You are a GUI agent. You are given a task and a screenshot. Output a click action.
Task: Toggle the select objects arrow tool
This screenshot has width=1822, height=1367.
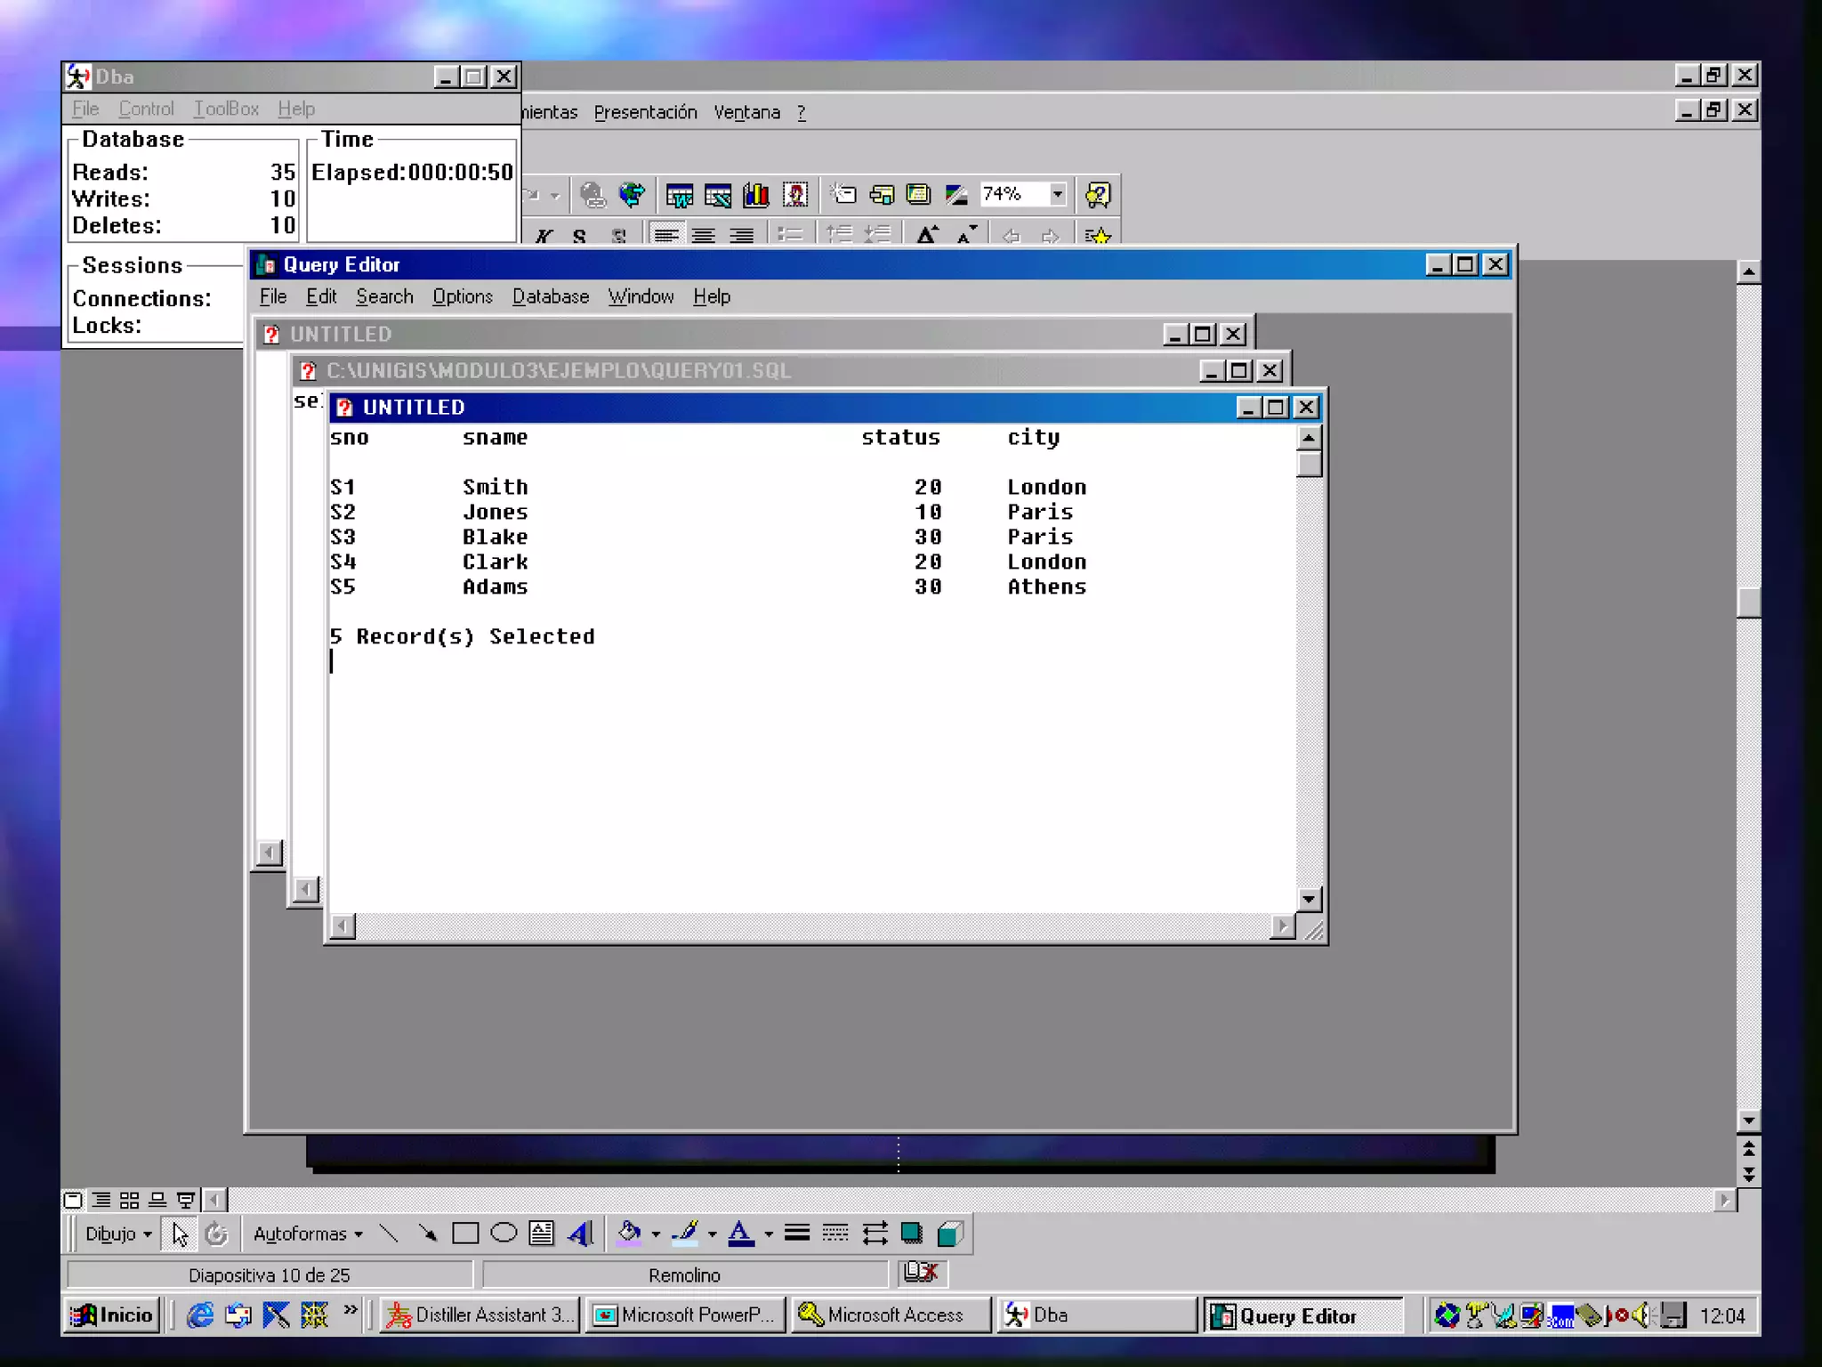click(x=180, y=1234)
